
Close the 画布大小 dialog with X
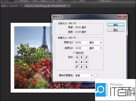tap(122, 16)
